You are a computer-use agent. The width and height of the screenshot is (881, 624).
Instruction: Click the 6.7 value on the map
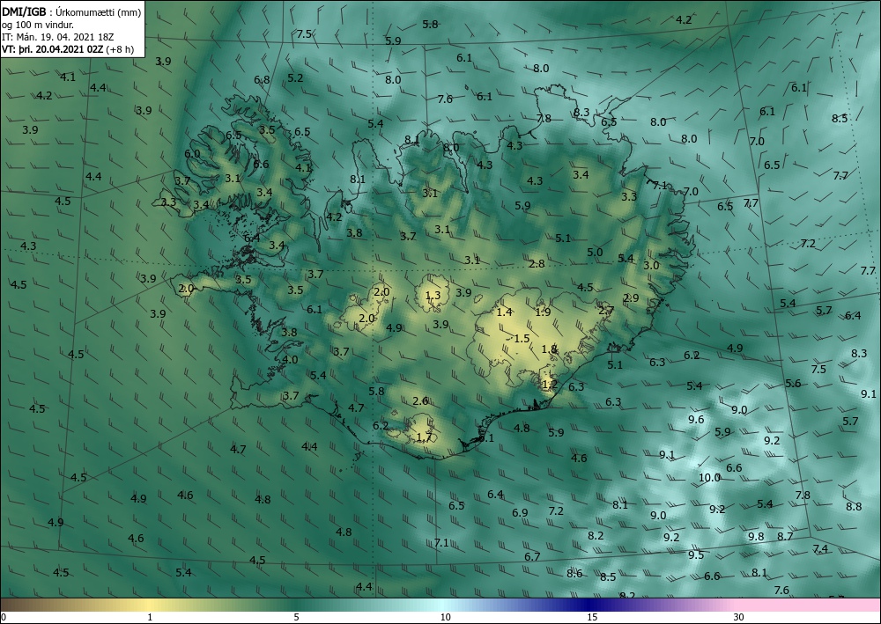click(532, 556)
